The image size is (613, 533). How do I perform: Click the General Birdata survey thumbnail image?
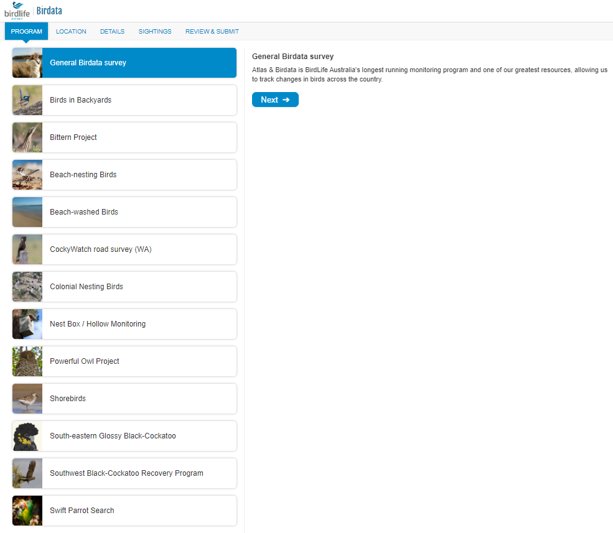coord(27,63)
